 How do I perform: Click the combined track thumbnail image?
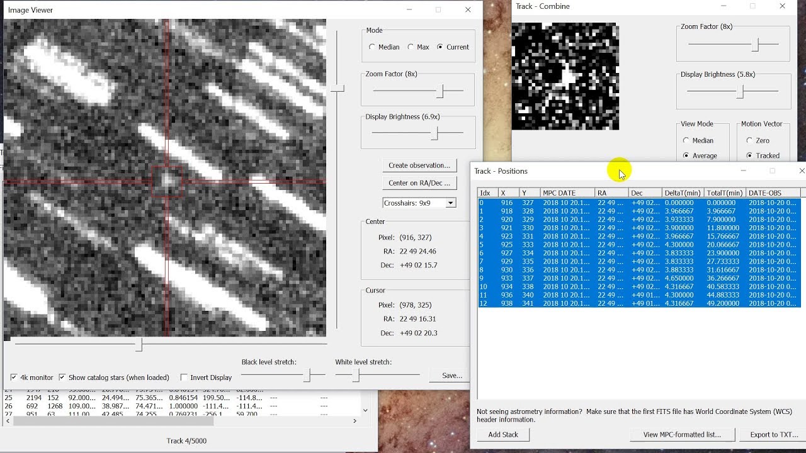pos(565,76)
